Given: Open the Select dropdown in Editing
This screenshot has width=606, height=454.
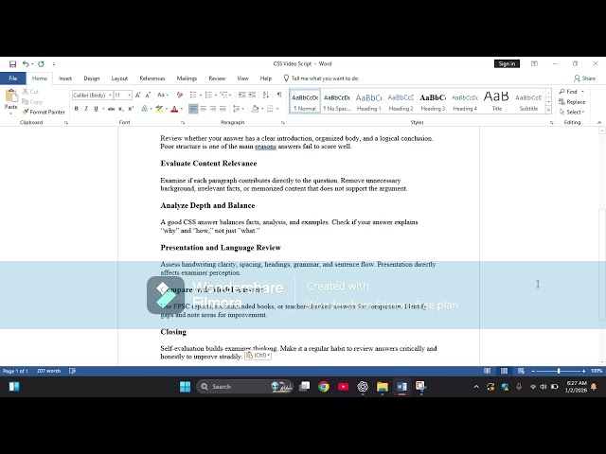Looking at the screenshot, I should tap(572, 112).
